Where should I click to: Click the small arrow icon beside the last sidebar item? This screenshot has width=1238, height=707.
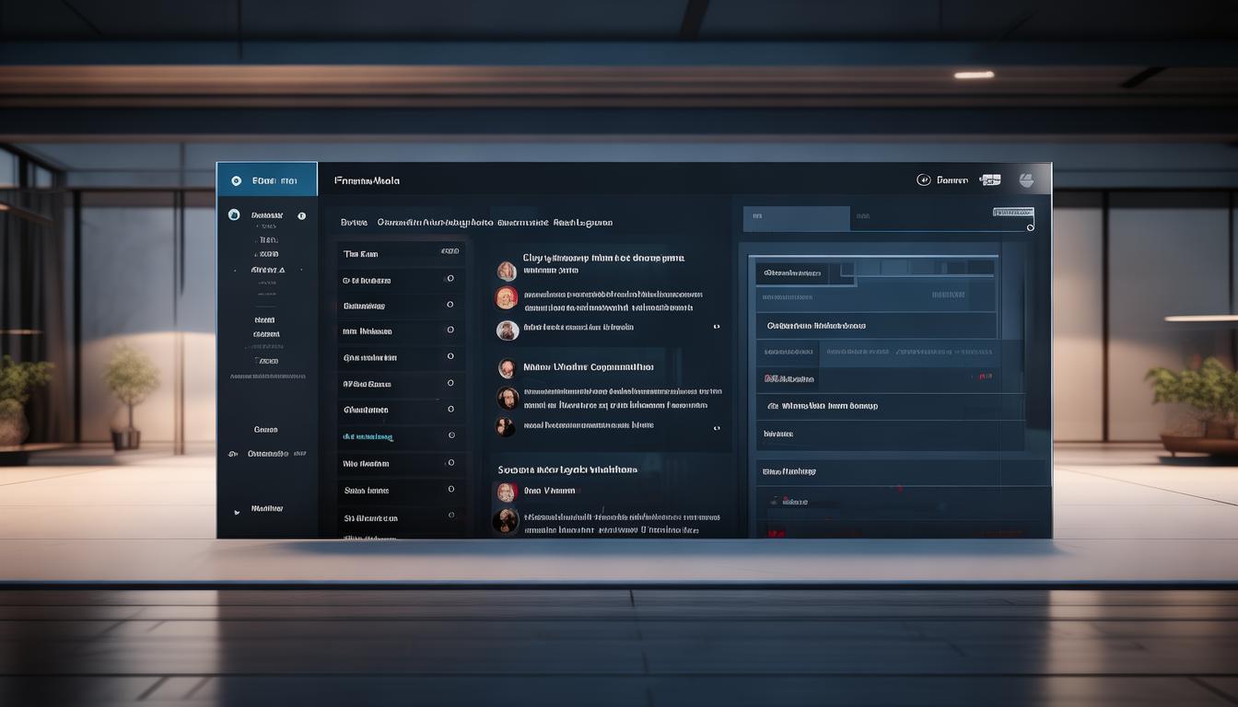pos(237,509)
